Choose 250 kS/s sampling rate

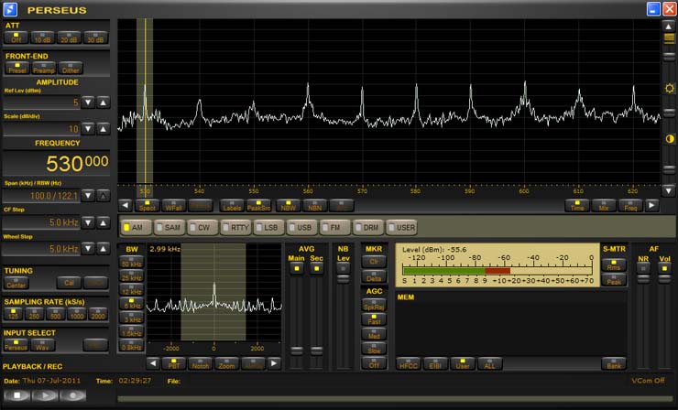tap(34, 314)
